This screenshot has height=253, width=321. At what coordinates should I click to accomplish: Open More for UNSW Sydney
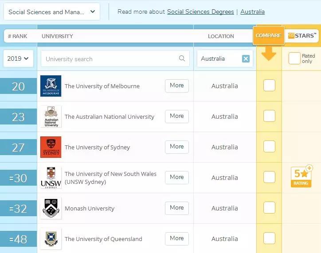coord(177,177)
